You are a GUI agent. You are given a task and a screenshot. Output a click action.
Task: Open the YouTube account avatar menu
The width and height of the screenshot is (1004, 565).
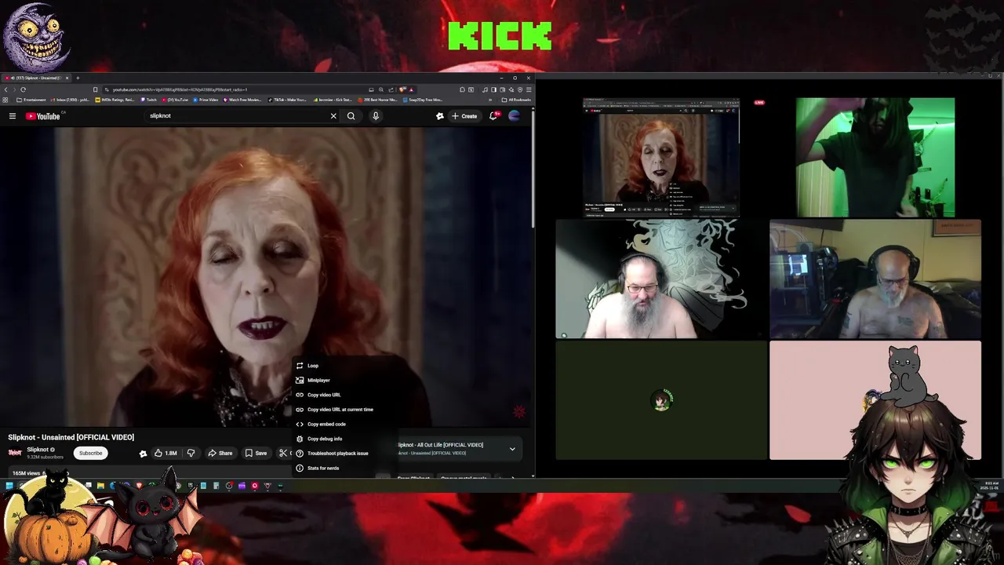[x=515, y=116]
